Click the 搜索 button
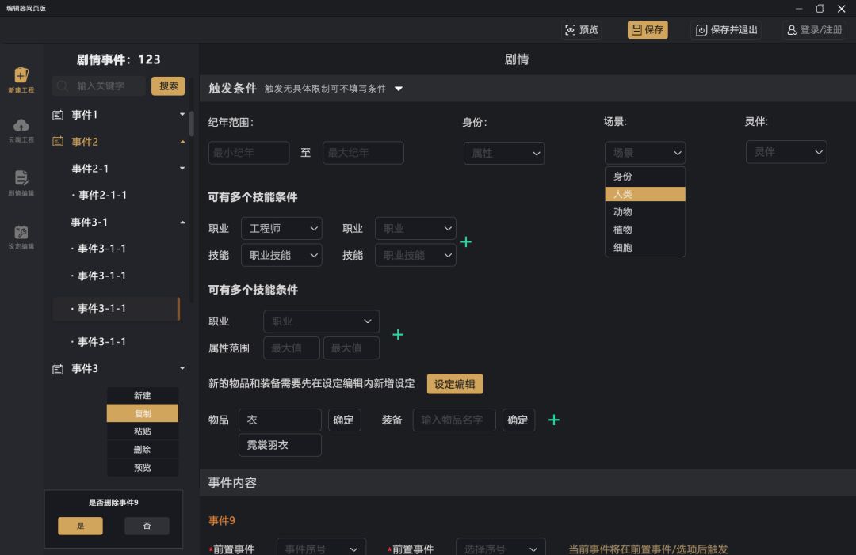 pyautogui.click(x=168, y=86)
